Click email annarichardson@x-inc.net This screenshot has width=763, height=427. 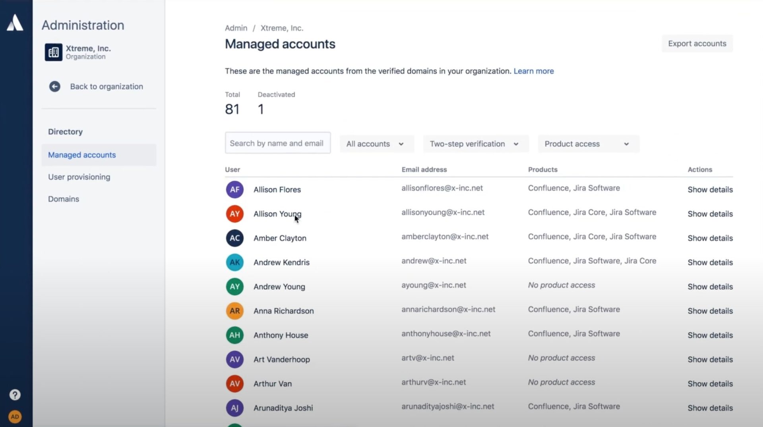[x=448, y=309]
